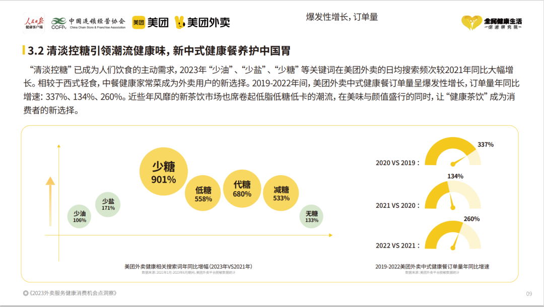Screen dimensions: 544x307
Task: Click the People's Daily (人民日报) logo
Action: pyautogui.click(x=34, y=22)
